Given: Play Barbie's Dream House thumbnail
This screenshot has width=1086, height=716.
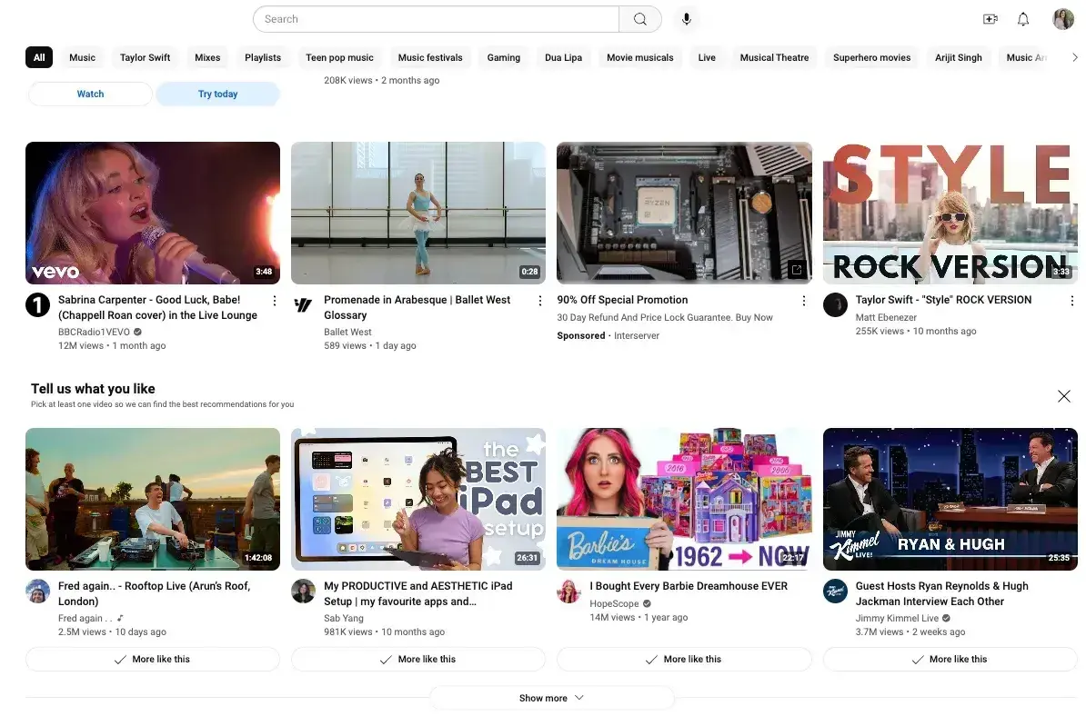Looking at the screenshot, I should [684, 500].
